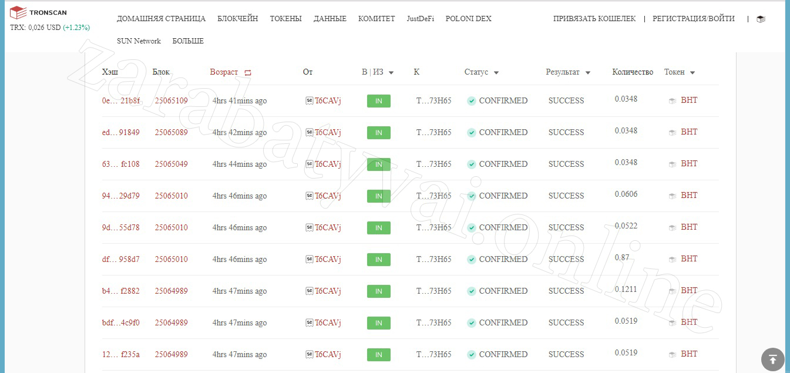The height and width of the screenshot is (373, 790).
Task: Click BHT token icon in row bdf…4c9f0
Action: pyautogui.click(x=673, y=322)
